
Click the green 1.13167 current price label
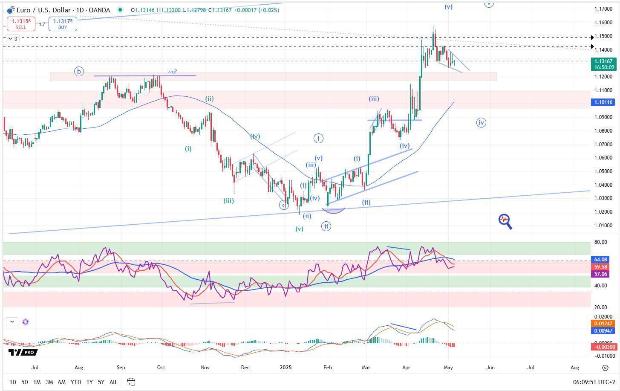coord(605,61)
